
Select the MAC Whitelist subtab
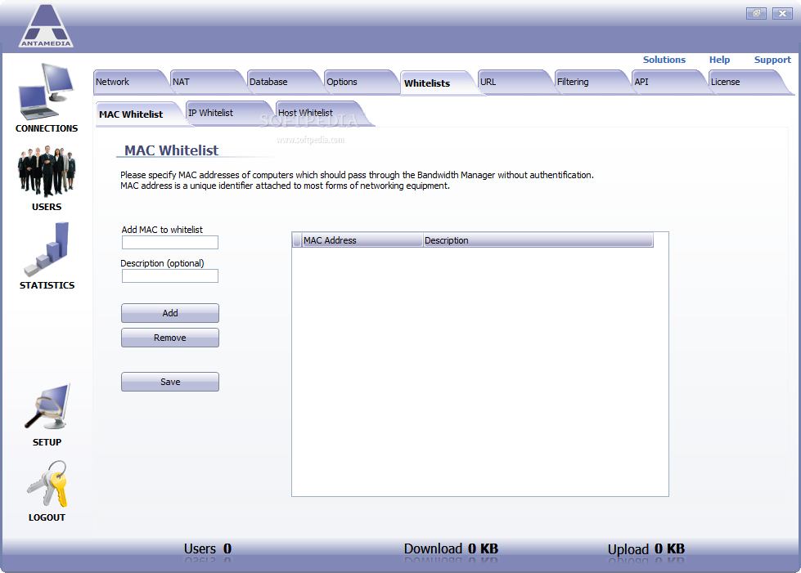pos(138,114)
